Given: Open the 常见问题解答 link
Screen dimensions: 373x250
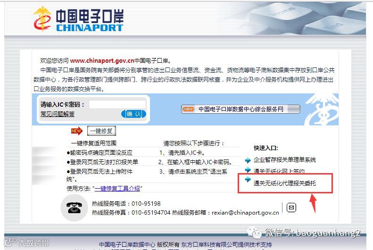Looking at the screenshot, I should click(x=58, y=114).
